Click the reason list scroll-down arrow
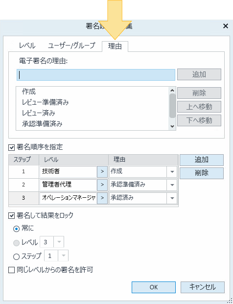 tap(172, 126)
